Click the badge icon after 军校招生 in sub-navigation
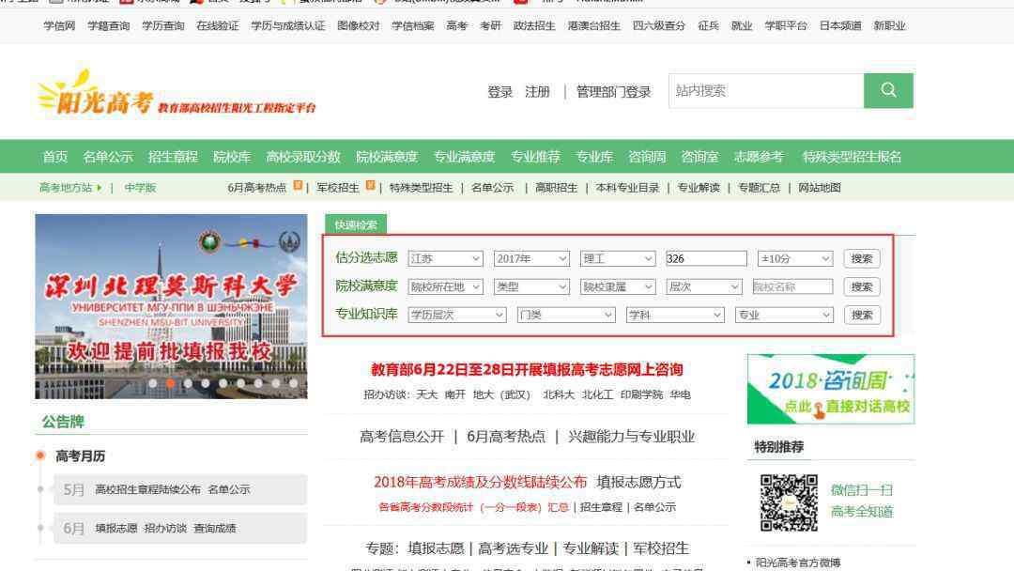 (x=370, y=186)
